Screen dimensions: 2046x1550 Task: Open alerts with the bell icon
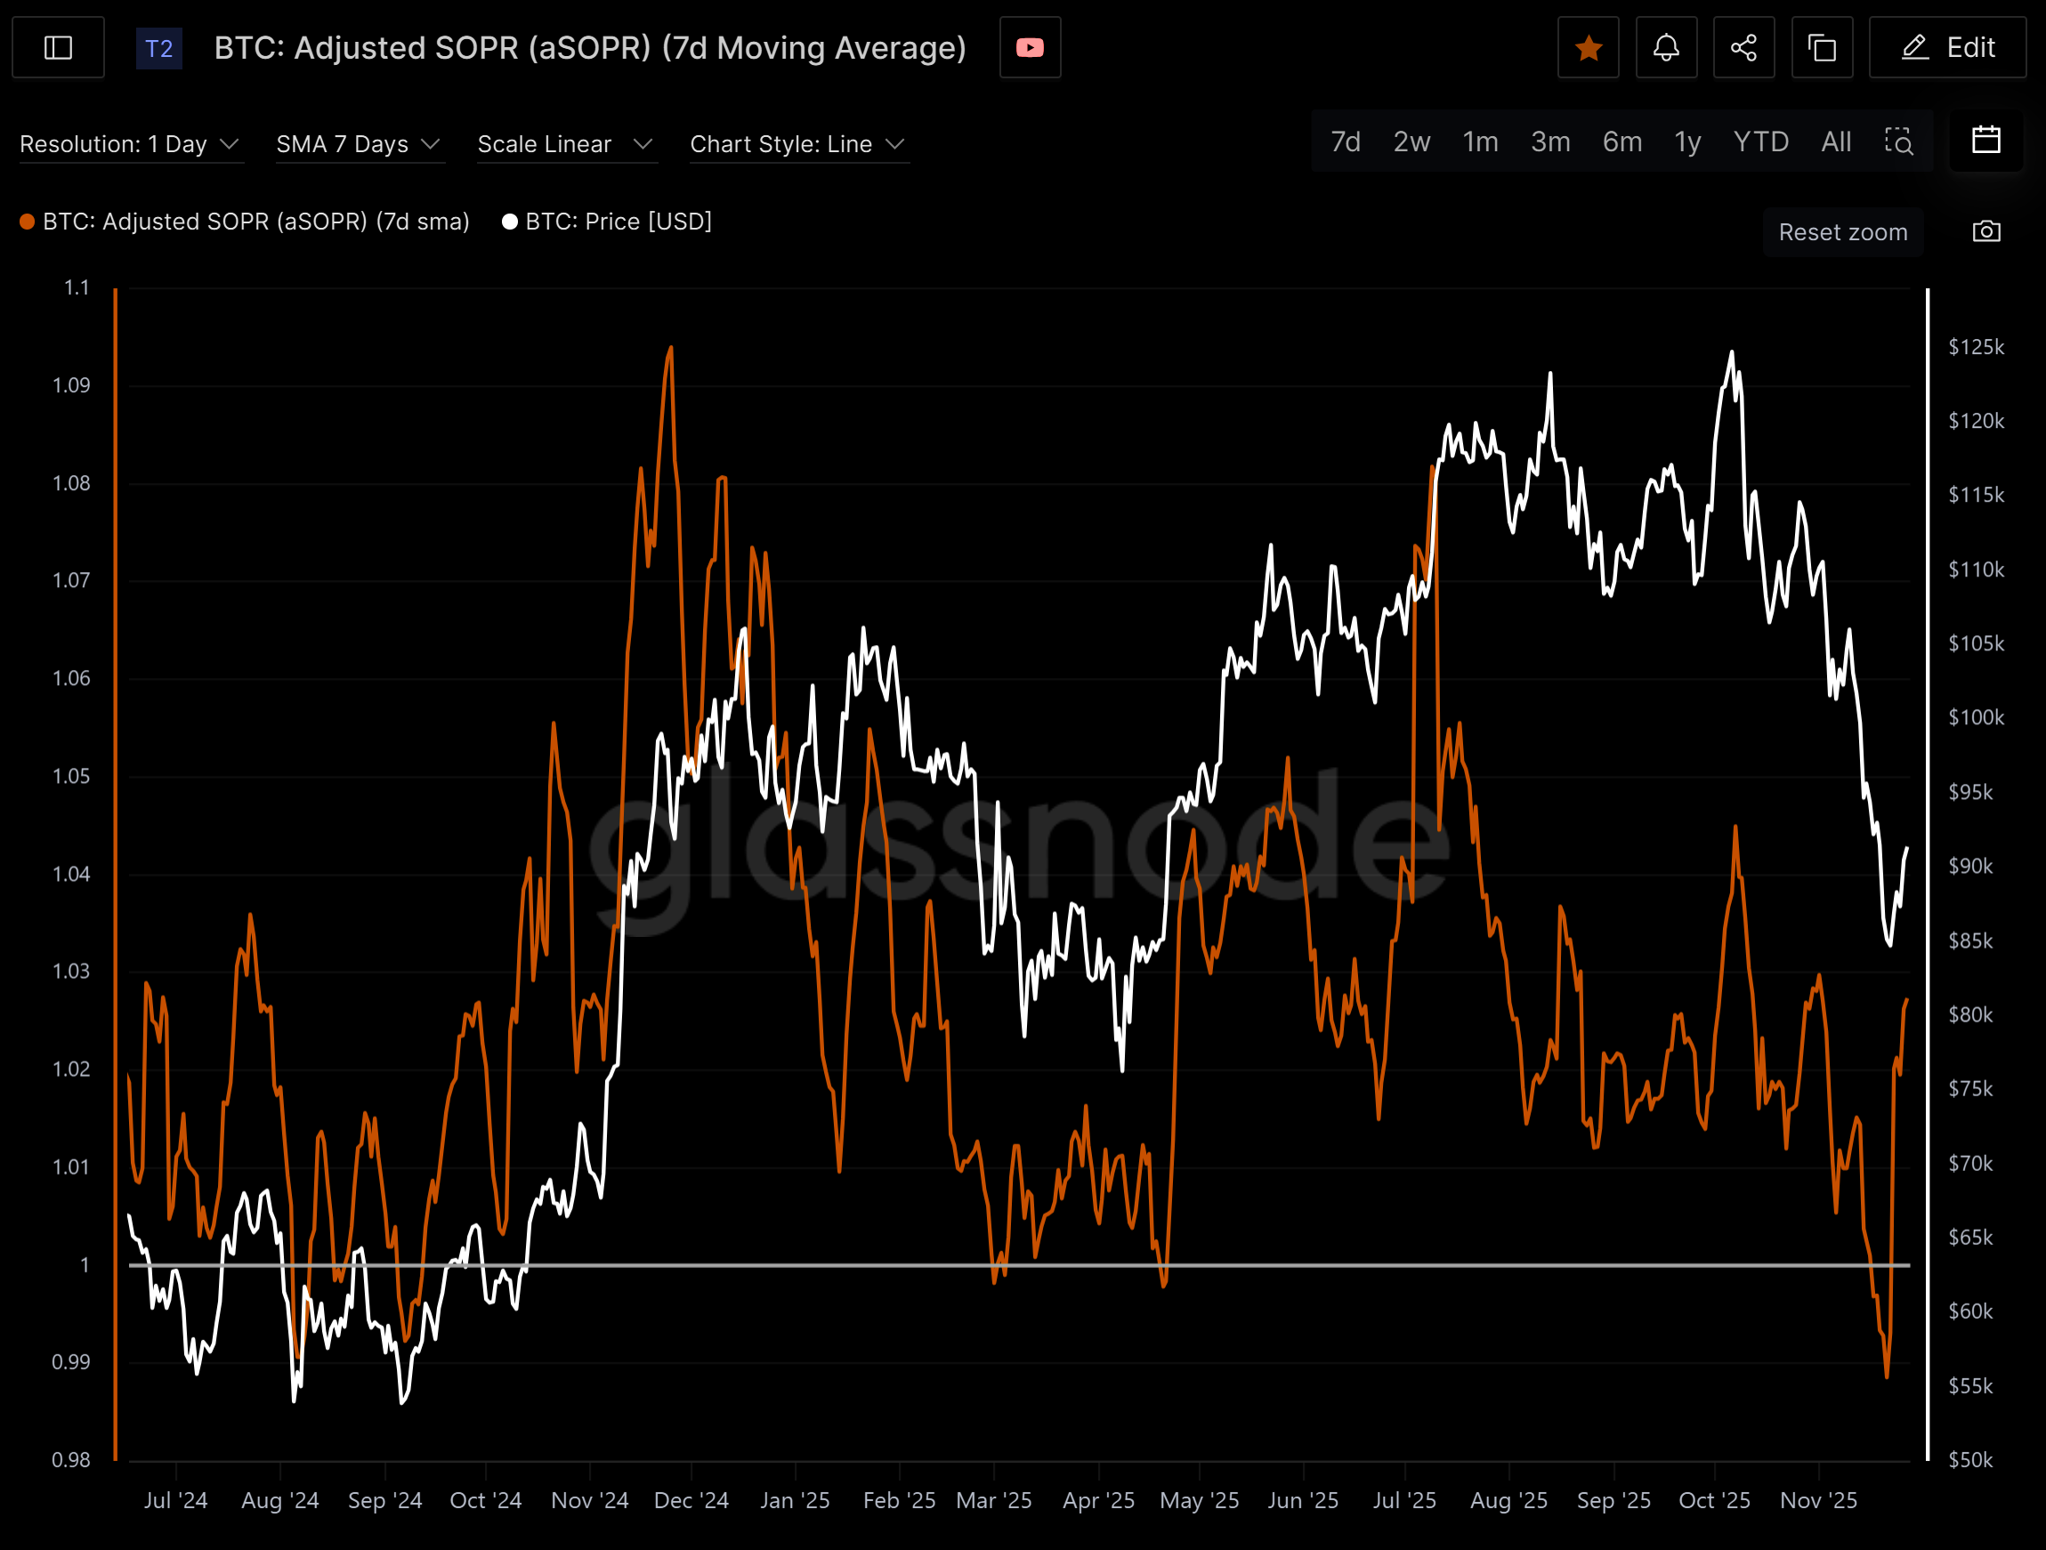click(1666, 47)
